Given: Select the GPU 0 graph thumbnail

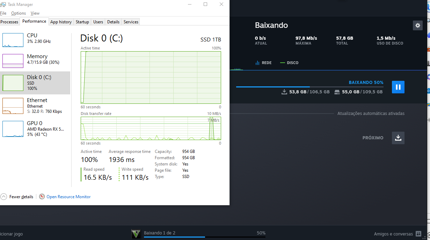Looking at the screenshot, I should (13, 129).
